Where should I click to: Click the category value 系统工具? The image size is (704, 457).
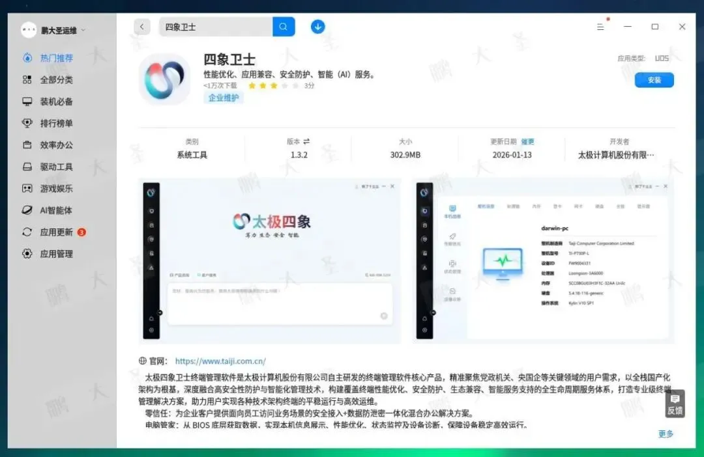pyautogui.click(x=192, y=155)
